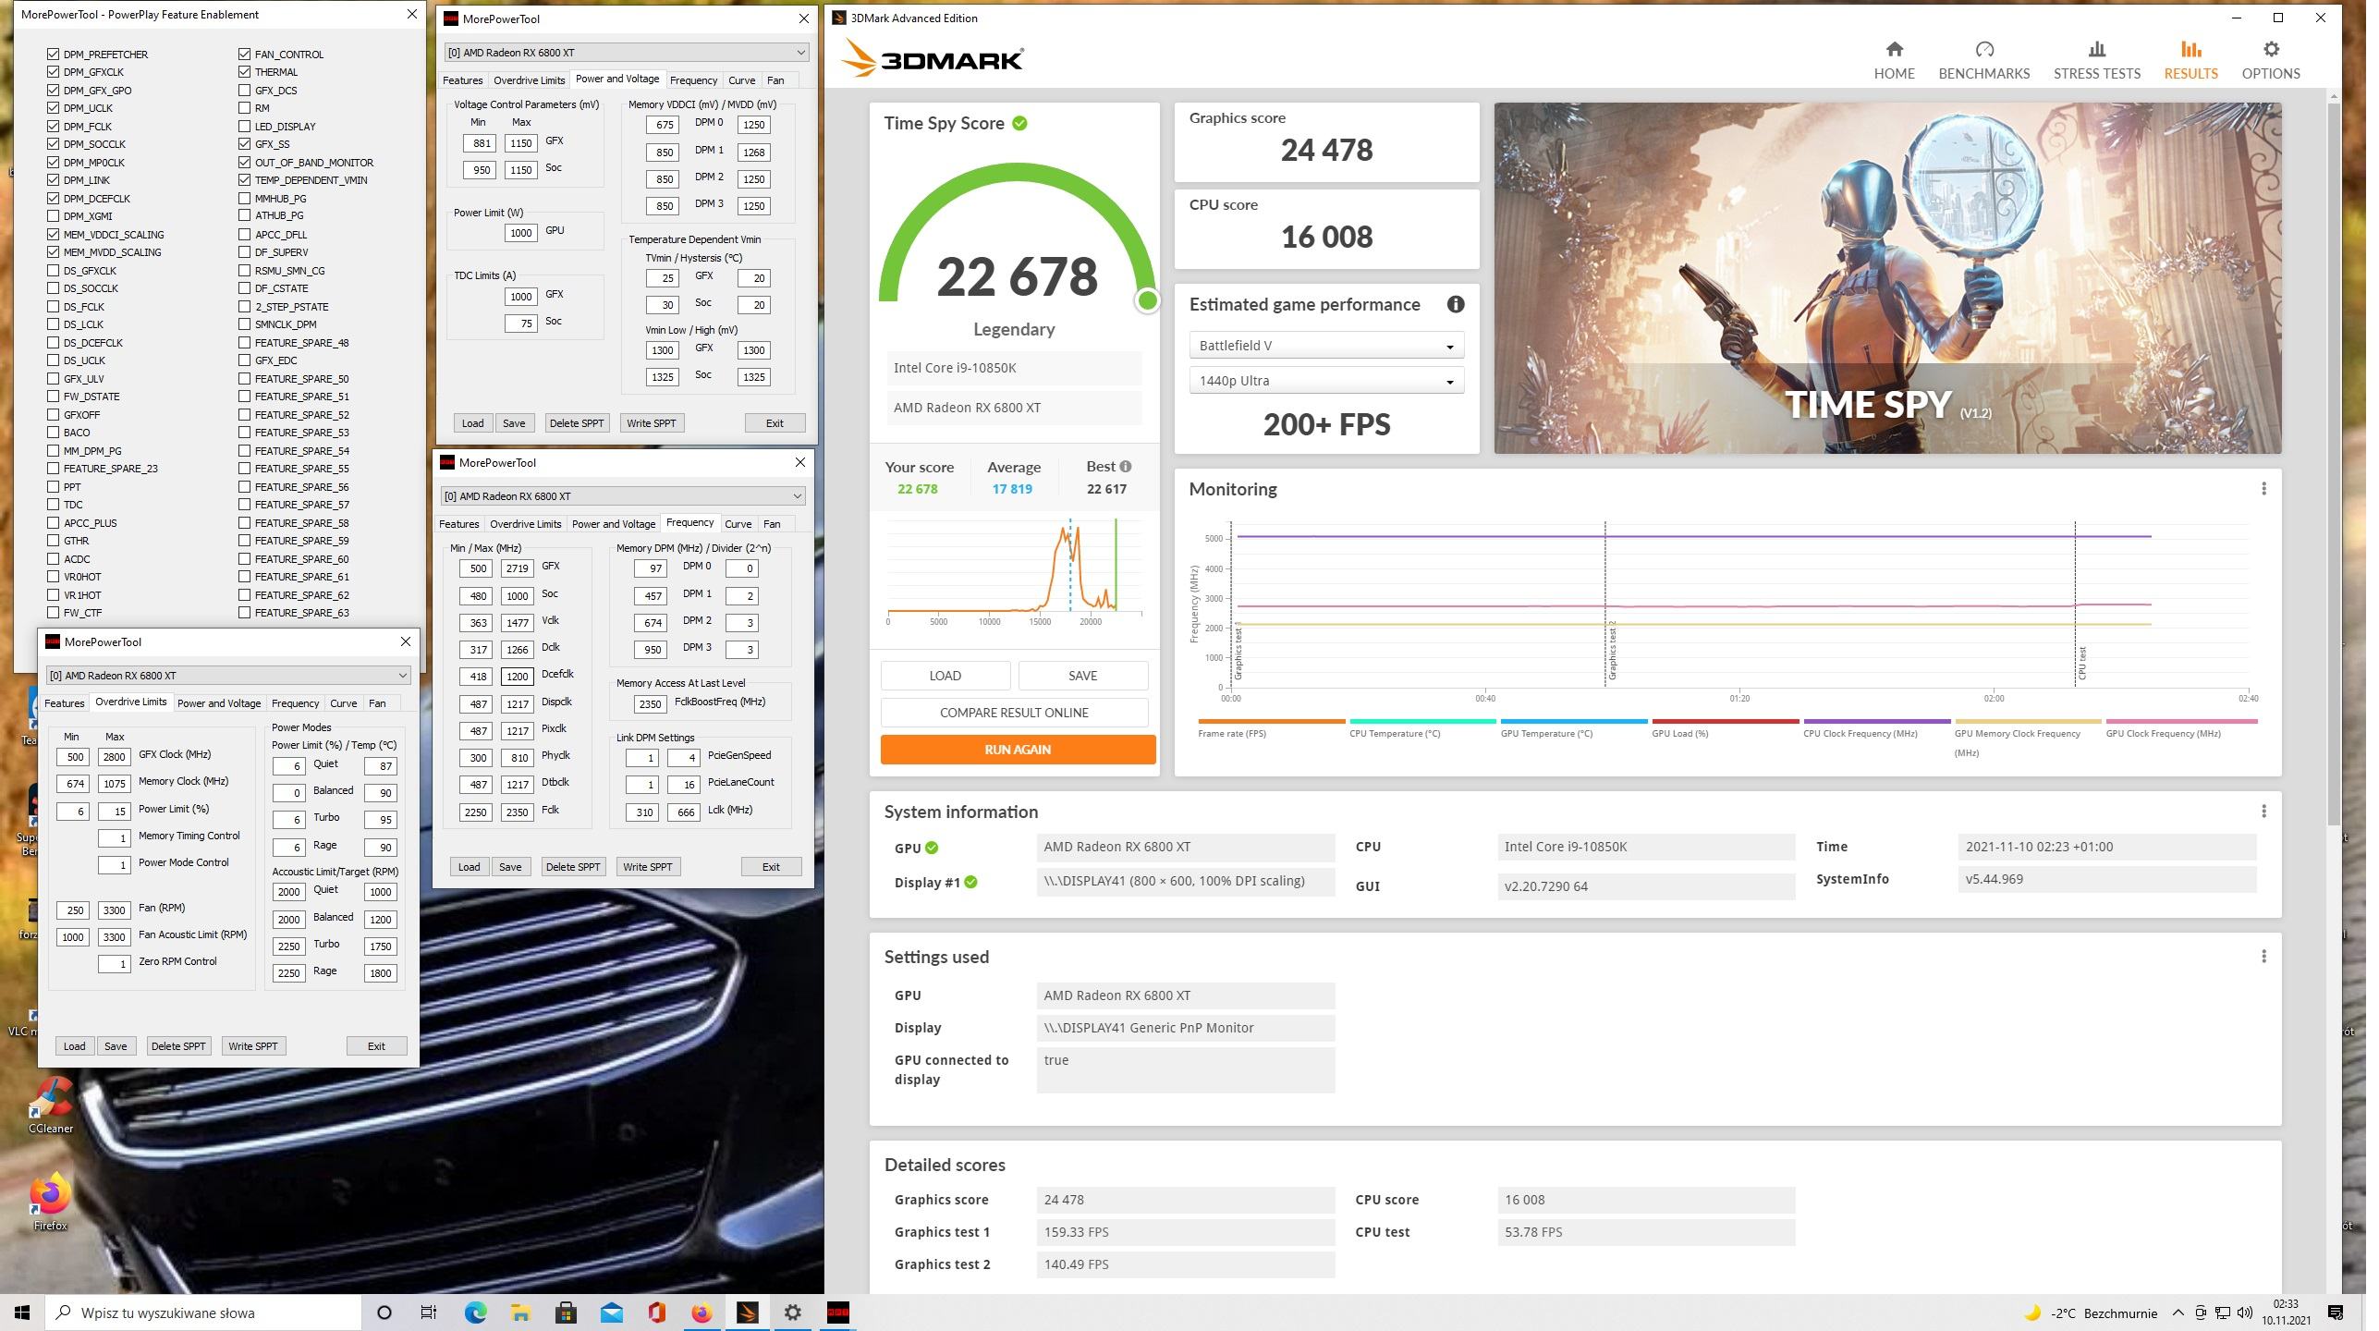2379x1331 pixels.
Task: Toggle DPM_GFXCLK checkbox
Action: click(53, 72)
